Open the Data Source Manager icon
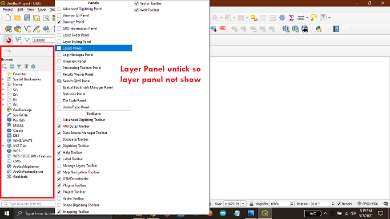This screenshot has height=219, width=390. click(8, 29)
